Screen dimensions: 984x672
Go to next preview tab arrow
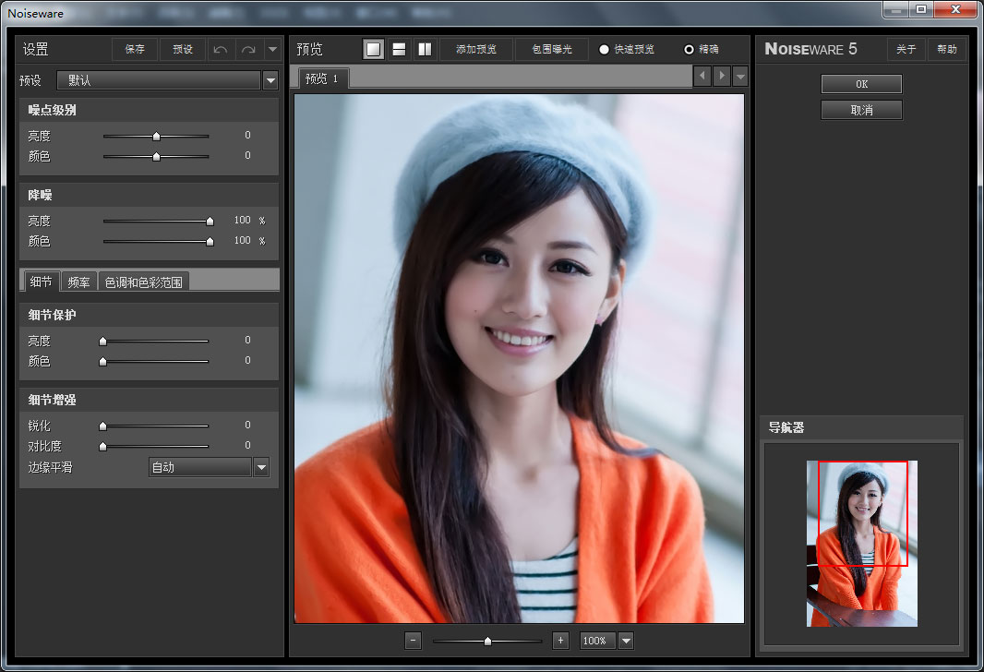722,76
